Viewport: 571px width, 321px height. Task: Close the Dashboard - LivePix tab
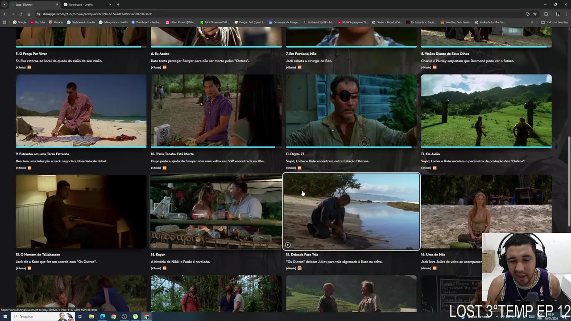pos(111,4)
